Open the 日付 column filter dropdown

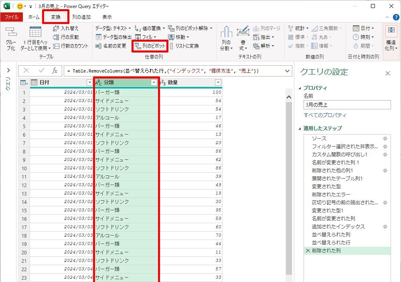tap(89, 83)
